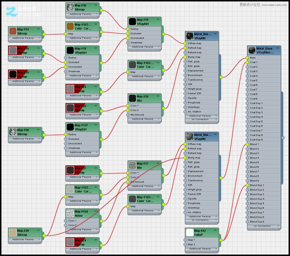290x256 pixels.
Task: Click the Blend Dup 1 input socket
Action: [x=247, y=185]
